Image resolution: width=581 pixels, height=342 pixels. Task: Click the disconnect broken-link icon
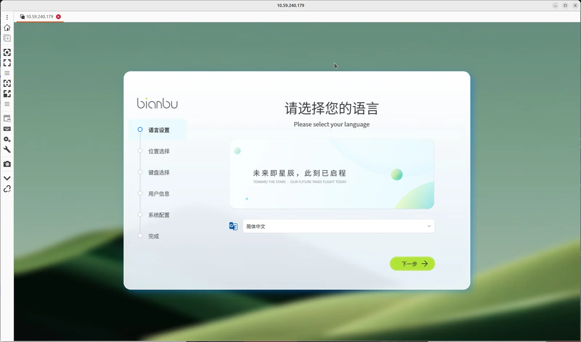[7, 189]
